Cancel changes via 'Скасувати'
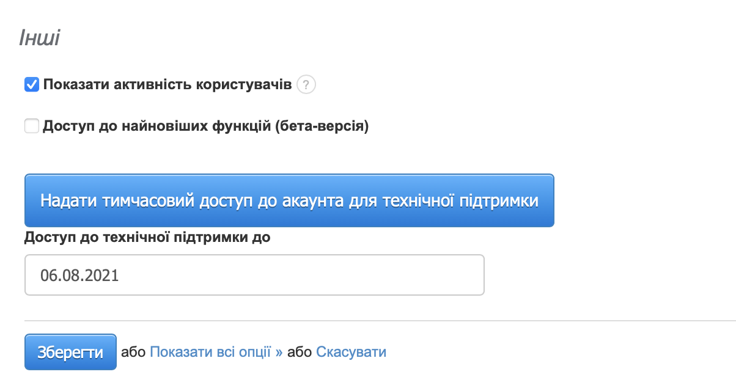Viewport: 736px width, 391px height. [351, 352]
